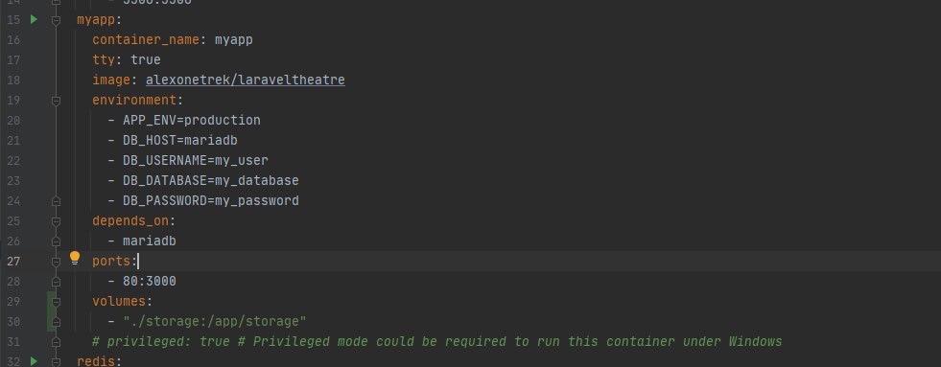Viewport: 941px width, 367px height.
Task: Collapse the myapp block fold marker
Action: tap(56, 20)
